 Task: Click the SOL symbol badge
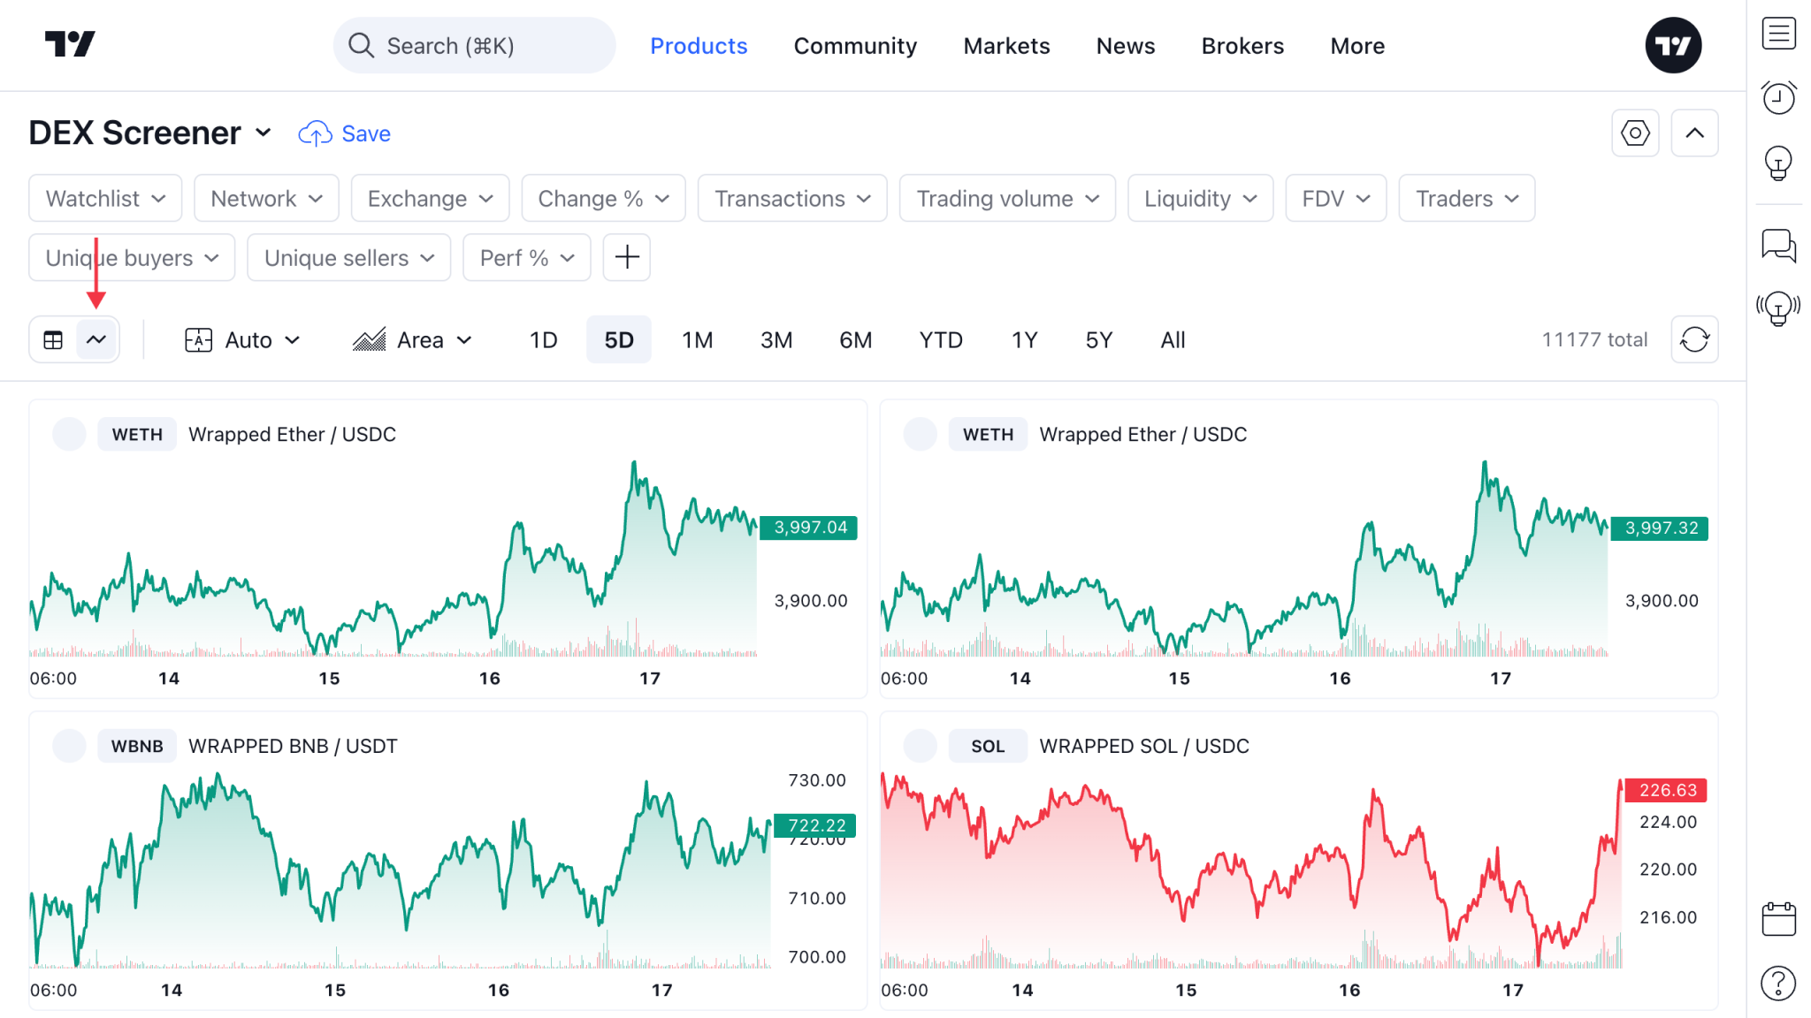tap(988, 746)
